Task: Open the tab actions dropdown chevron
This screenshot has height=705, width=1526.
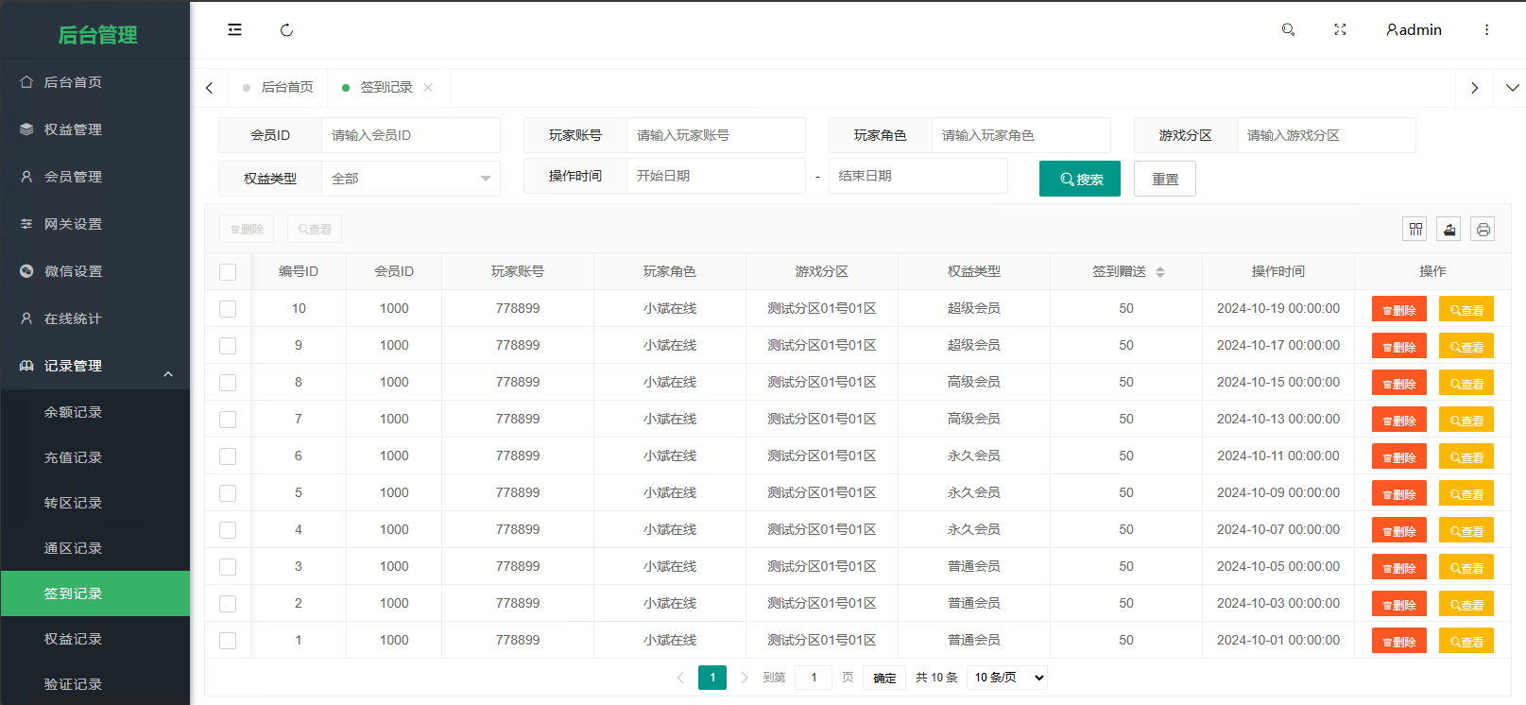Action: click(x=1512, y=88)
